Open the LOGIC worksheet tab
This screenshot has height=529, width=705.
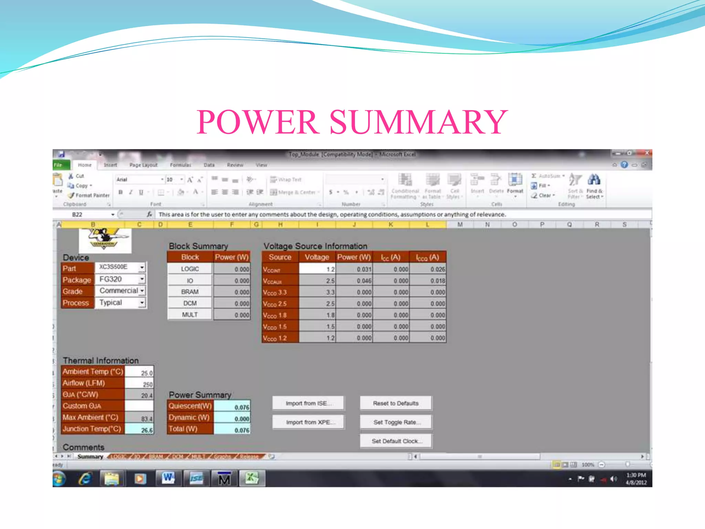[x=118, y=456]
